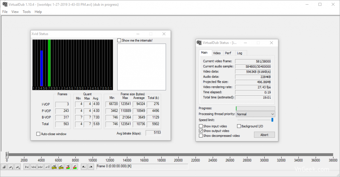340x177 pixels.
Task: Click Total time estimated value 19:01
Action: click(253, 98)
